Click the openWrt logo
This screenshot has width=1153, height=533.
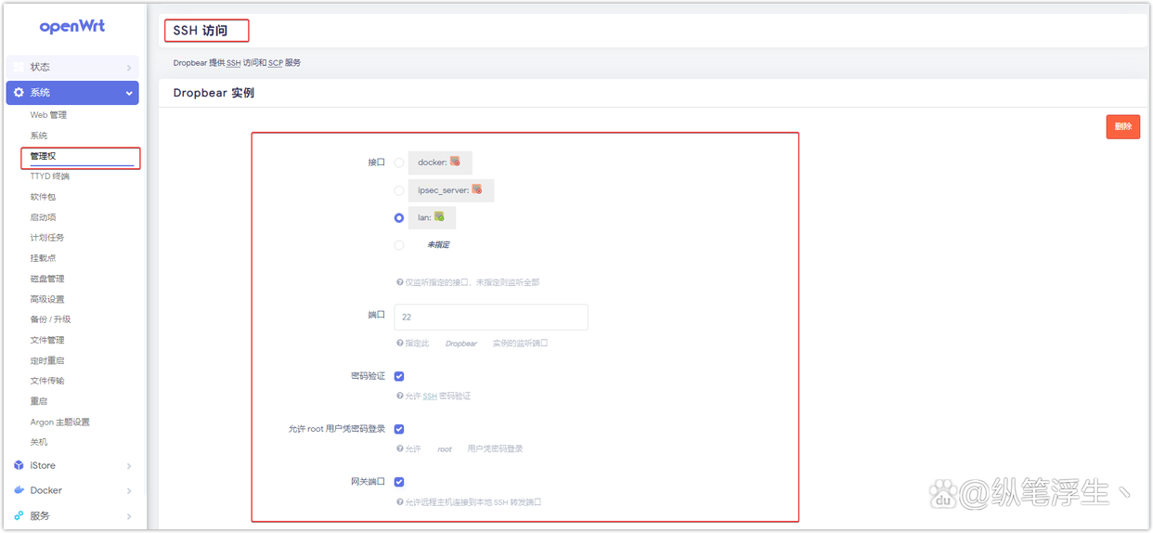click(x=72, y=27)
